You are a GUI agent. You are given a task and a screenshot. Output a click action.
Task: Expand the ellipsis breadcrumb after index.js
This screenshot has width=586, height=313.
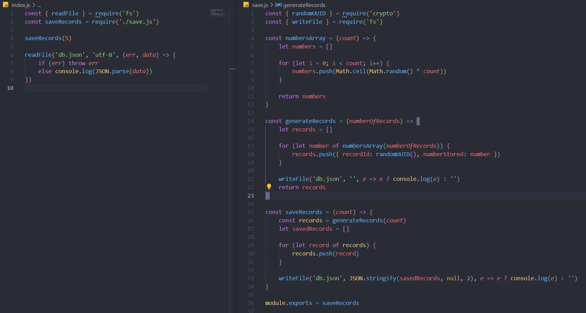click(x=39, y=5)
